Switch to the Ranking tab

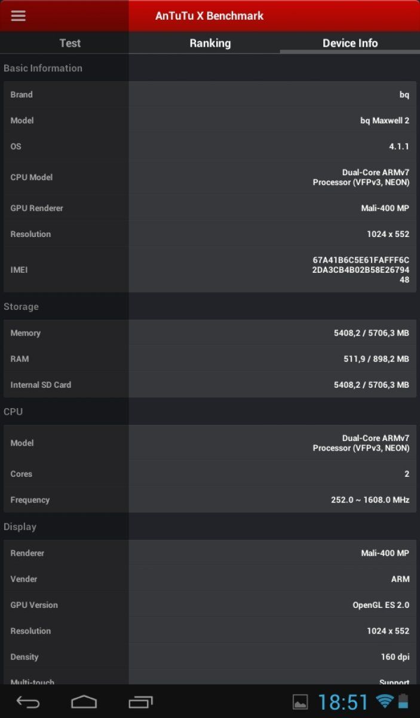[x=210, y=43]
